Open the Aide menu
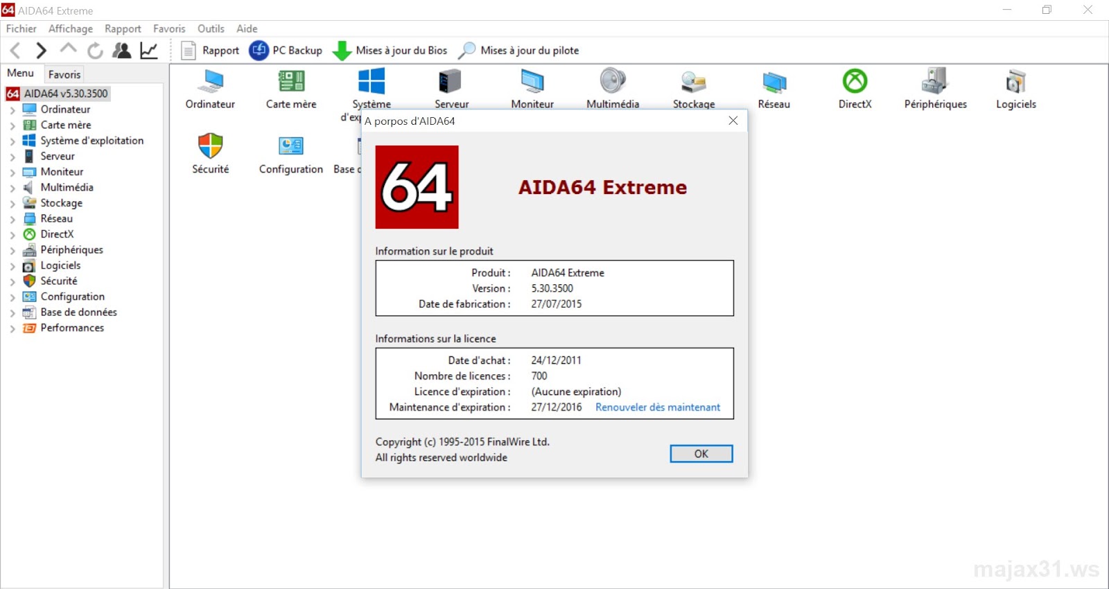This screenshot has width=1109, height=589. 247,29
